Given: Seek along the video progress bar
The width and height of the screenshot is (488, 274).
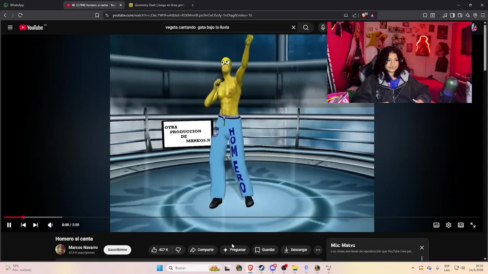Looking at the screenshot, I should (244, 217).
